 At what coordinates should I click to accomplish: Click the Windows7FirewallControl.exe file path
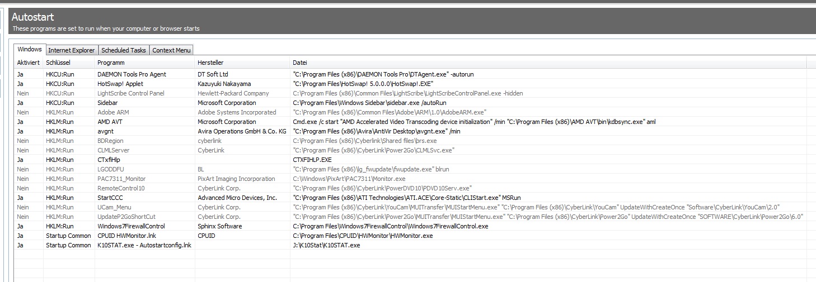(x=391, y=226)
